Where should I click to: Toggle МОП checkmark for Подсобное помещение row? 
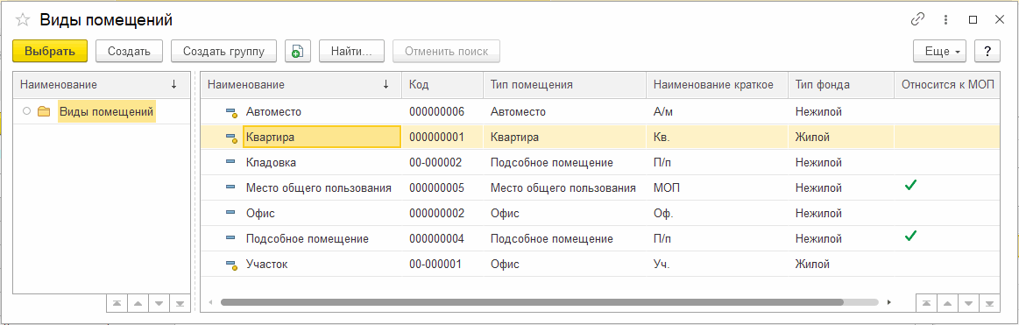pyautogui.click(x=910, y=237)
